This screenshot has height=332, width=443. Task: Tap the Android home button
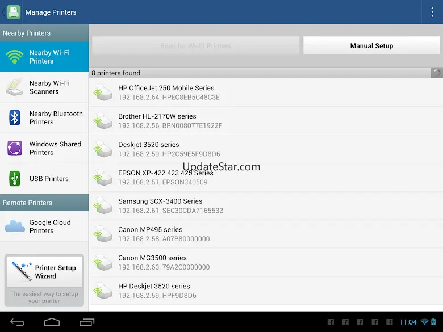(52, 322)
